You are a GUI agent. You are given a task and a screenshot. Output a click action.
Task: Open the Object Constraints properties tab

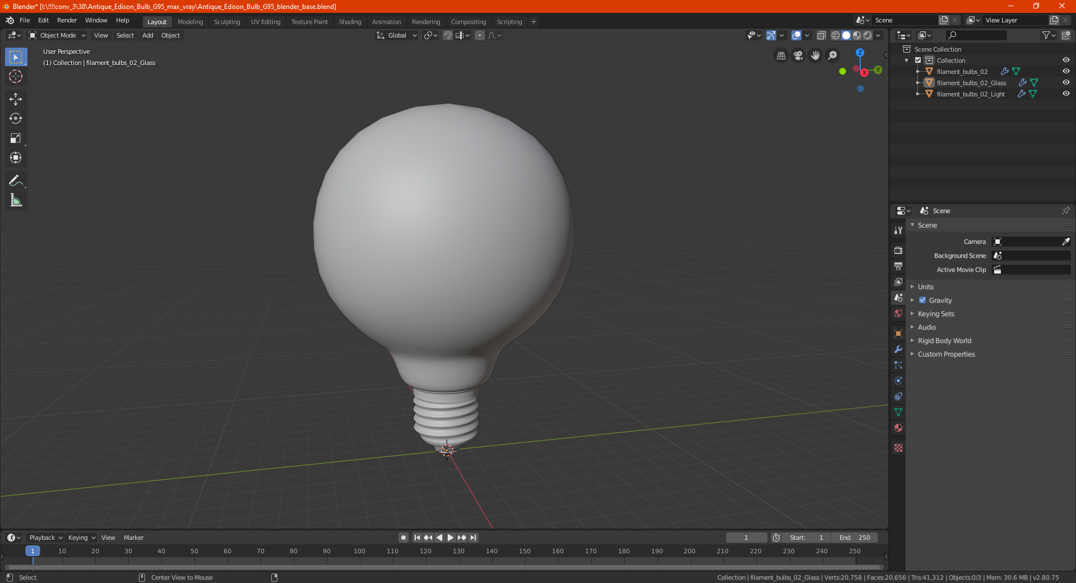pos(898,396)
